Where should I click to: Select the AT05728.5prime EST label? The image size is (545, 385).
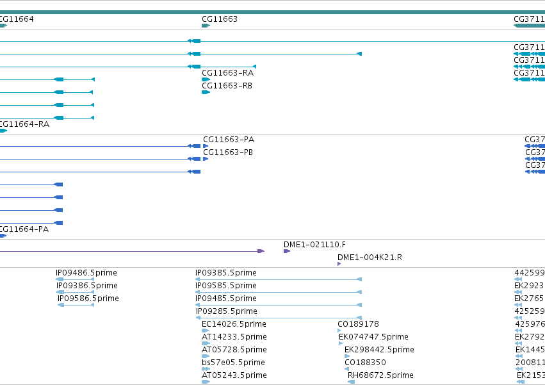[234, 350]
